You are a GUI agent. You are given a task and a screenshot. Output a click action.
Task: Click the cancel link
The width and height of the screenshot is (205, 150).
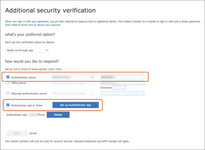(33, 133)
